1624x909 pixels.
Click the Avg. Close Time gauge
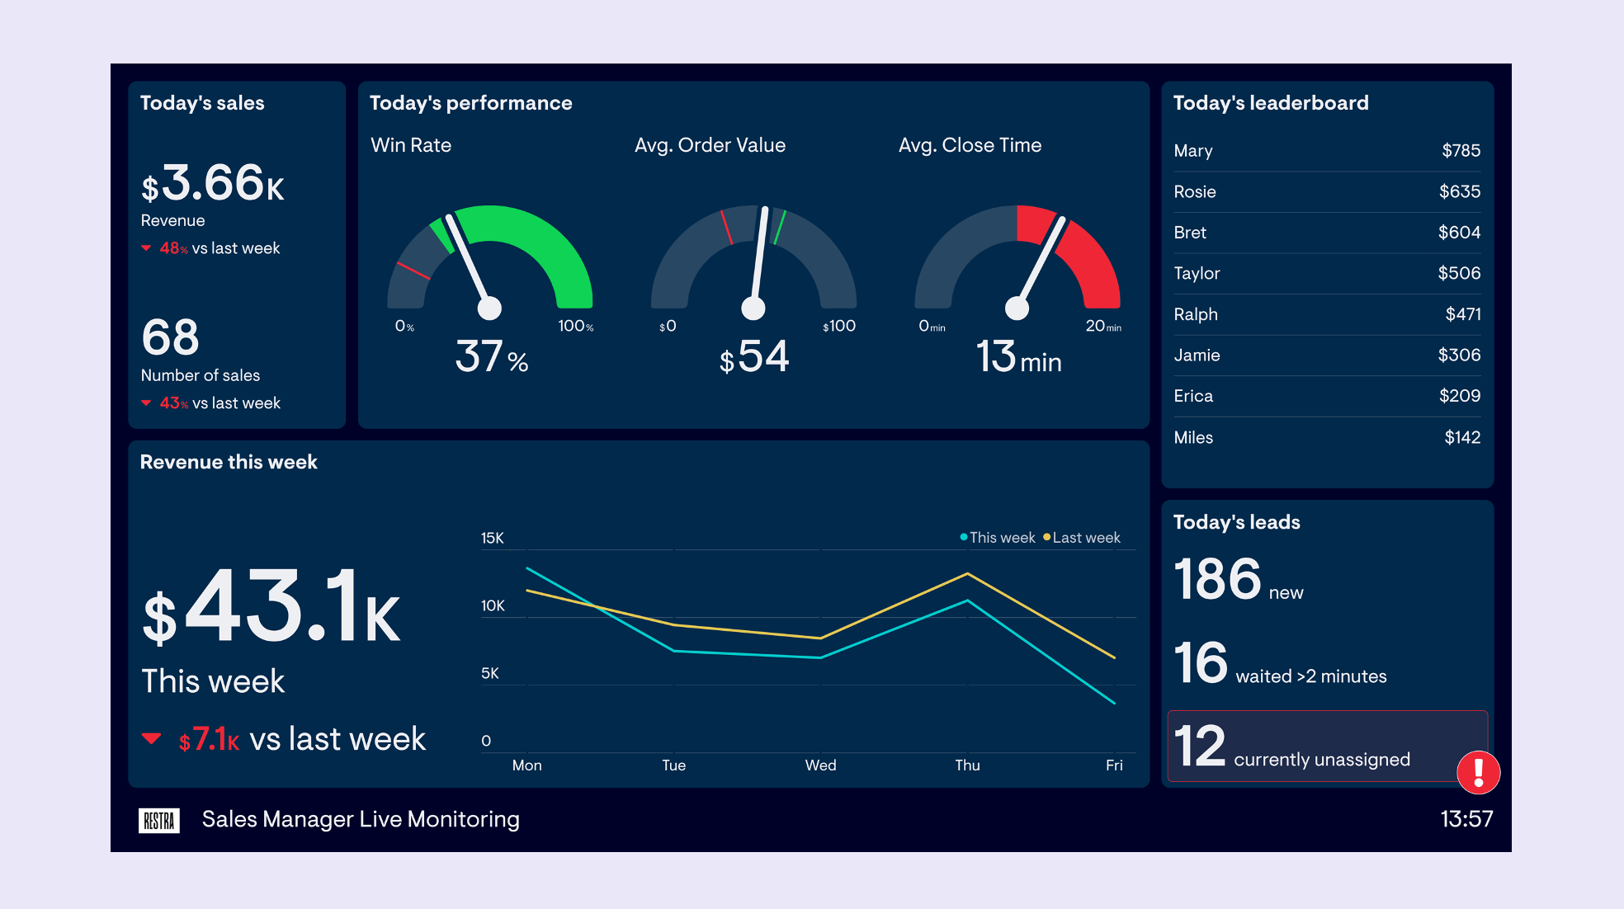click(1017, 264)
